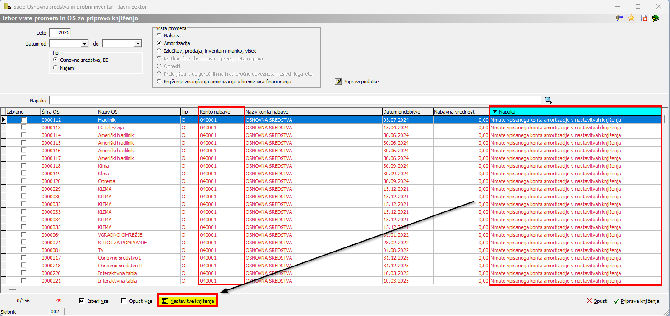Click the Izbrano column header
This screenshot has height=316, width=670.
(x=23, y=111)
